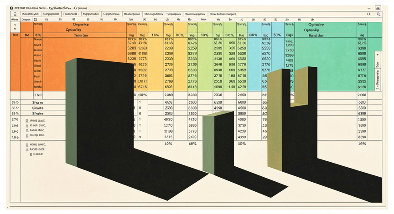Image resolution: width=394 pixels, height=214 pixels.
Task: Click the circle icon beside the search magnifier
Action: point(368,14)
